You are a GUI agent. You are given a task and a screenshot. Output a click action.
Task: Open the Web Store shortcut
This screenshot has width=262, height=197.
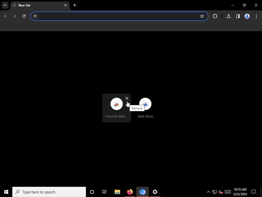[145, 108]
